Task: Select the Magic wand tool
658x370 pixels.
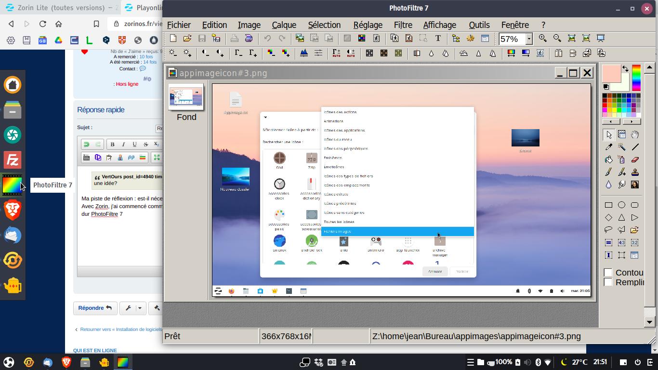Action: click(x=622, y=147)
